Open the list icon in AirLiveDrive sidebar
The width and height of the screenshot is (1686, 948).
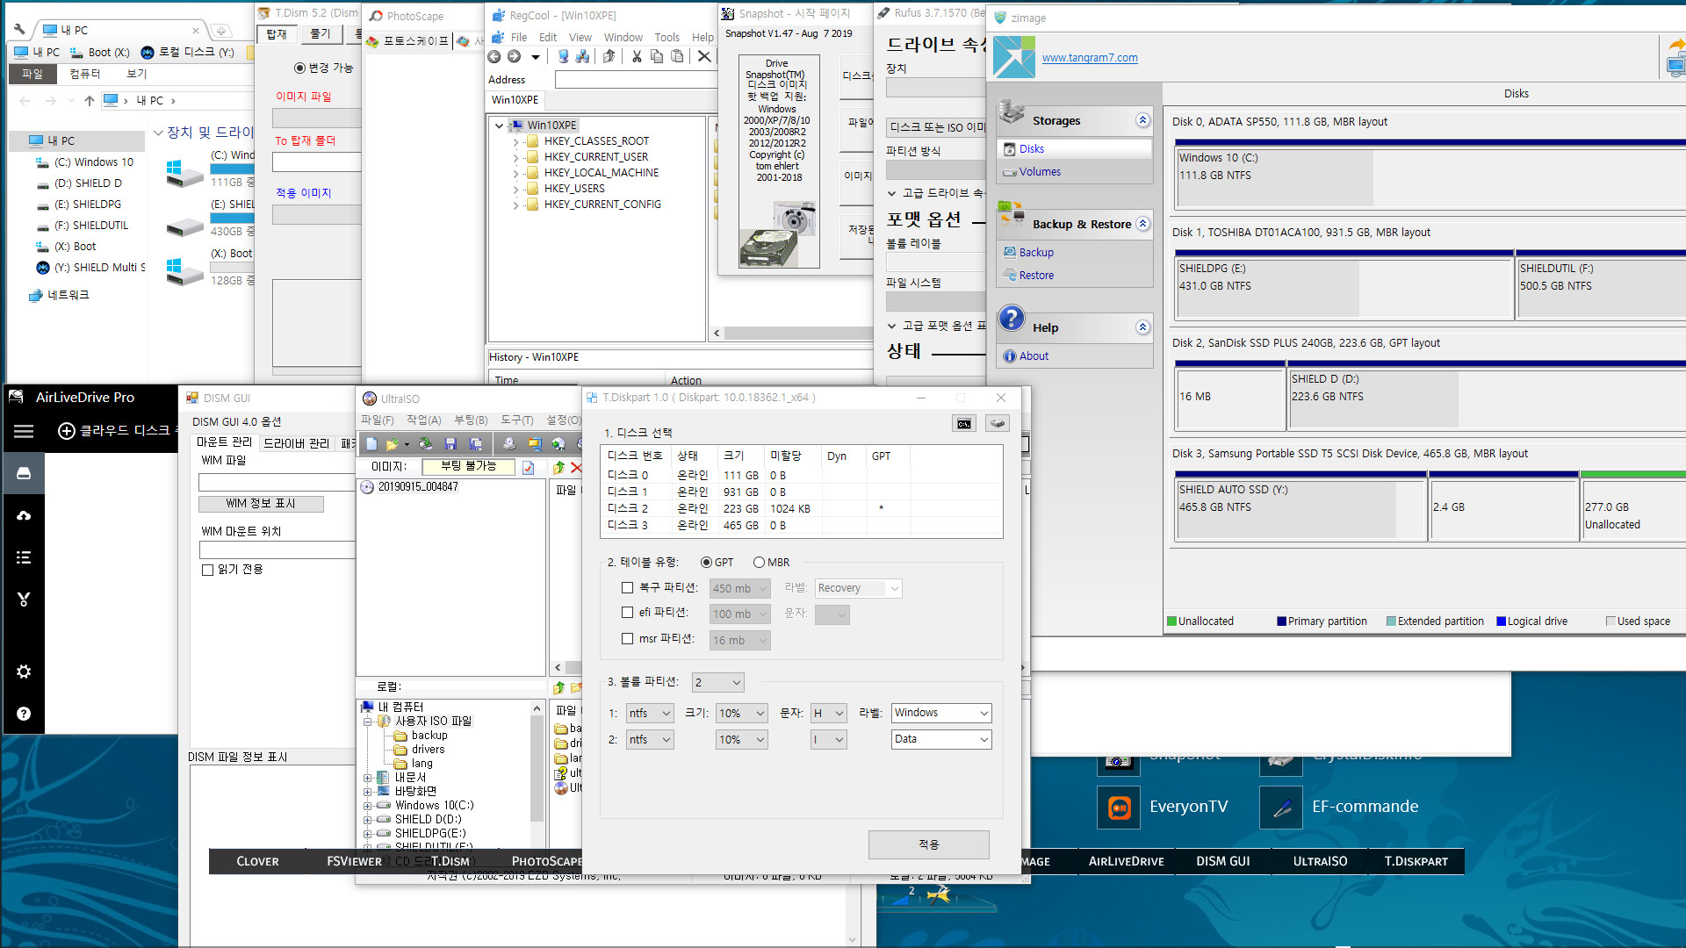point(24,557)
